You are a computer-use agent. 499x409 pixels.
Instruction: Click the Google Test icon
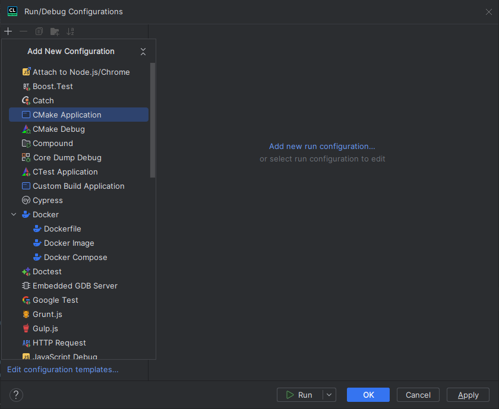[26, 300]
